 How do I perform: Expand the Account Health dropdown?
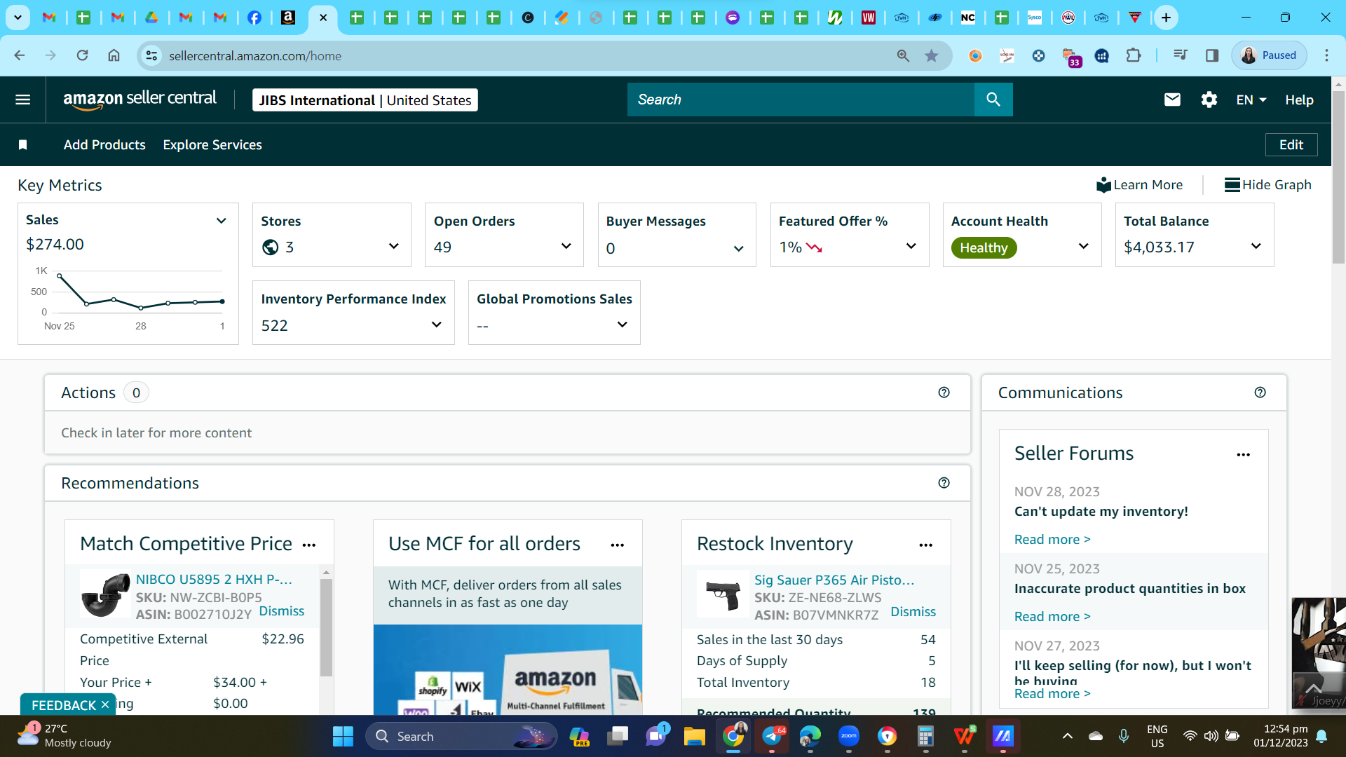[x=1084, y=247]
